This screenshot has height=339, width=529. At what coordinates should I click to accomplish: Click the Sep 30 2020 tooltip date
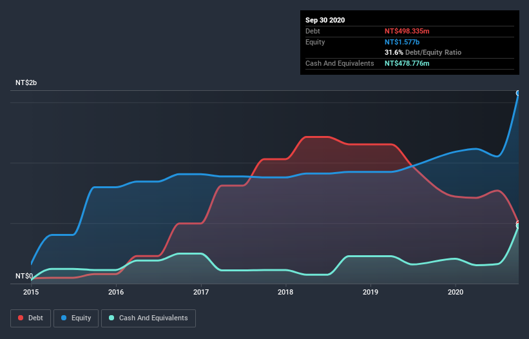click(325, 20)
